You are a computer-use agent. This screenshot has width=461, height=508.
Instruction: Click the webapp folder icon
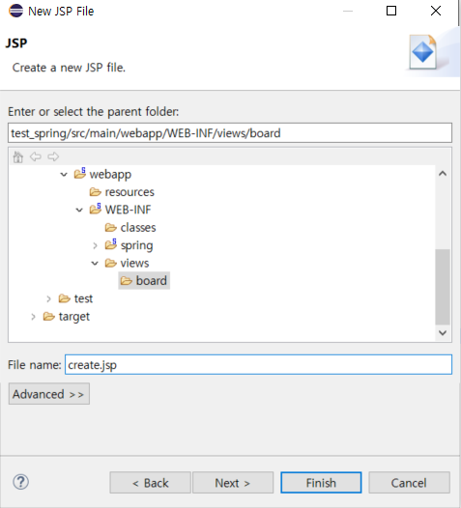coord(80,174)
